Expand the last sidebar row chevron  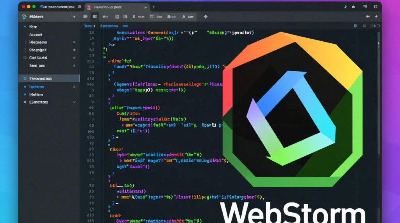[x=74, y=102]
